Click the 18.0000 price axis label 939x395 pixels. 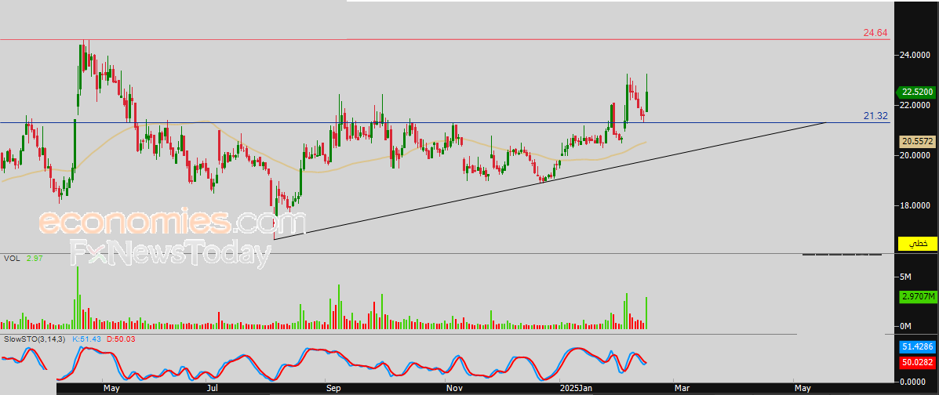tap(913, 206)
